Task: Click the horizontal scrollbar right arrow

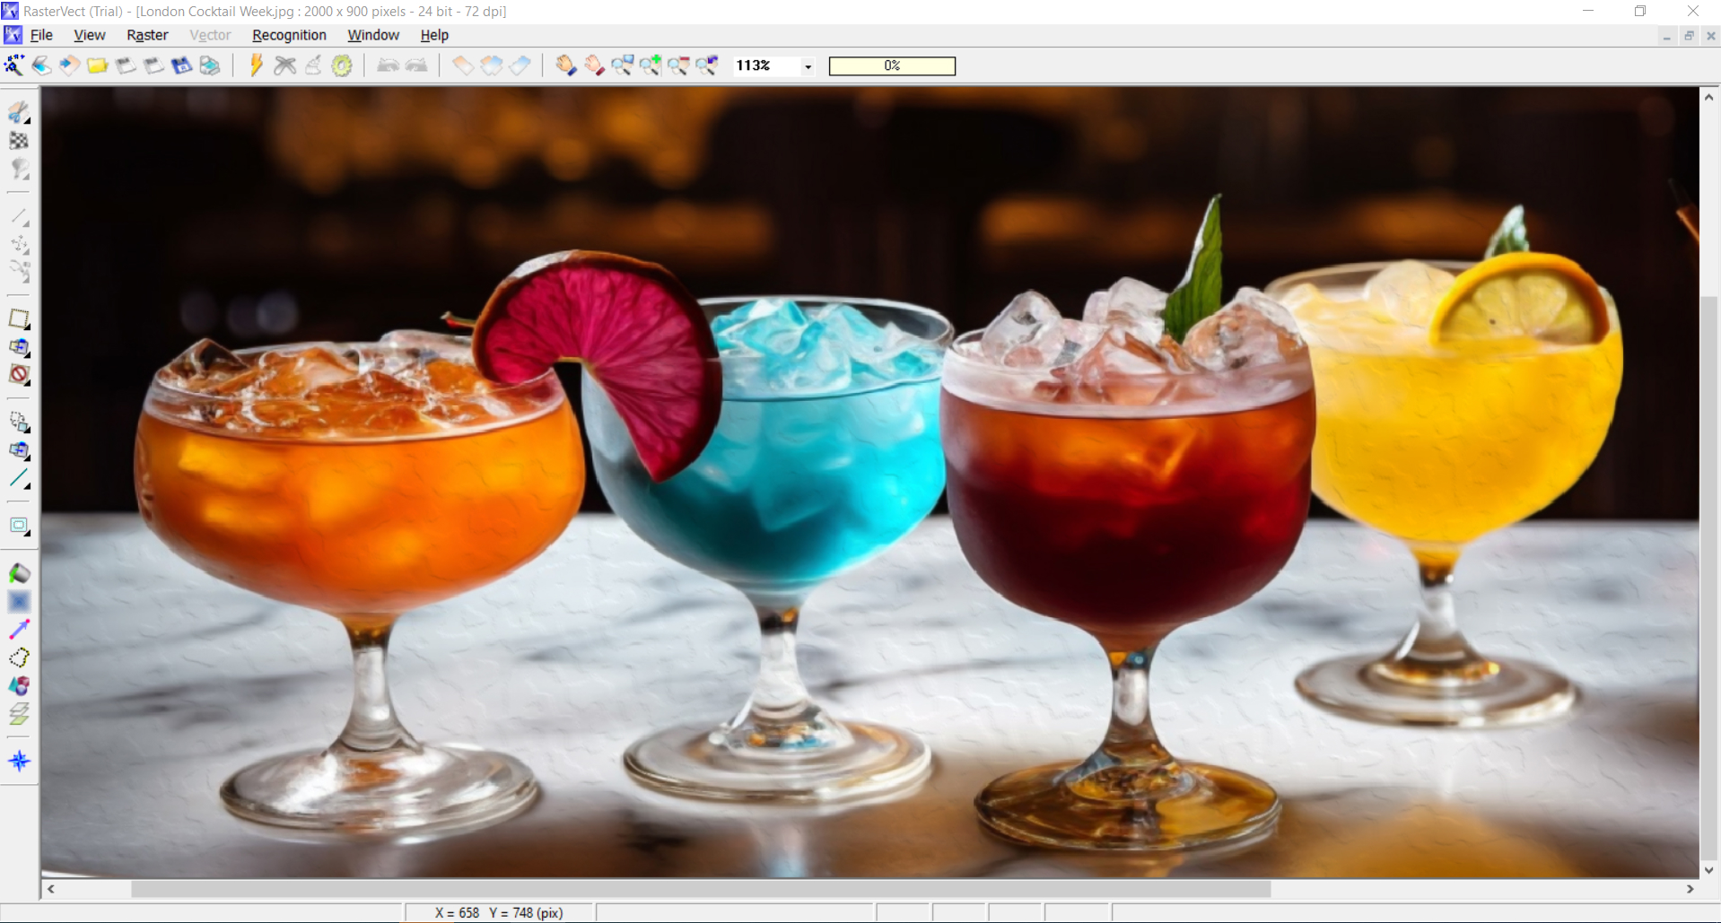Action: [x=1690, y=889]
